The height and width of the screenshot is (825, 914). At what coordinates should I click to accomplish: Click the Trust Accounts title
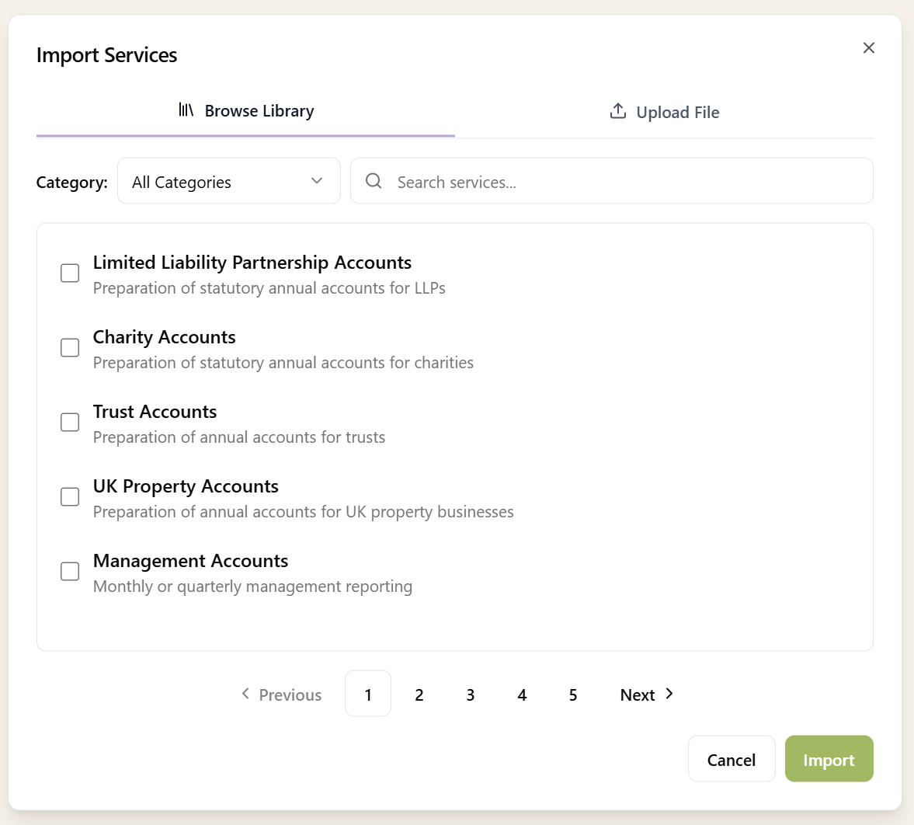tap(155, 412)
